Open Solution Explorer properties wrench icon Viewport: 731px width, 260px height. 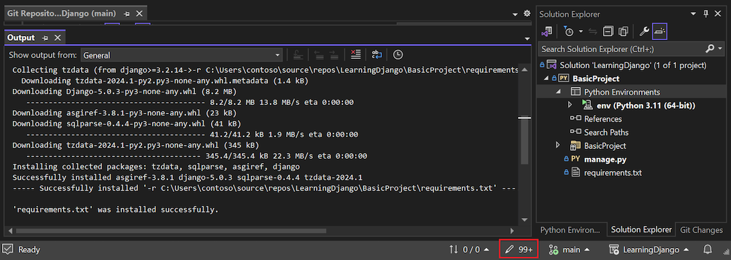(644, 31)
